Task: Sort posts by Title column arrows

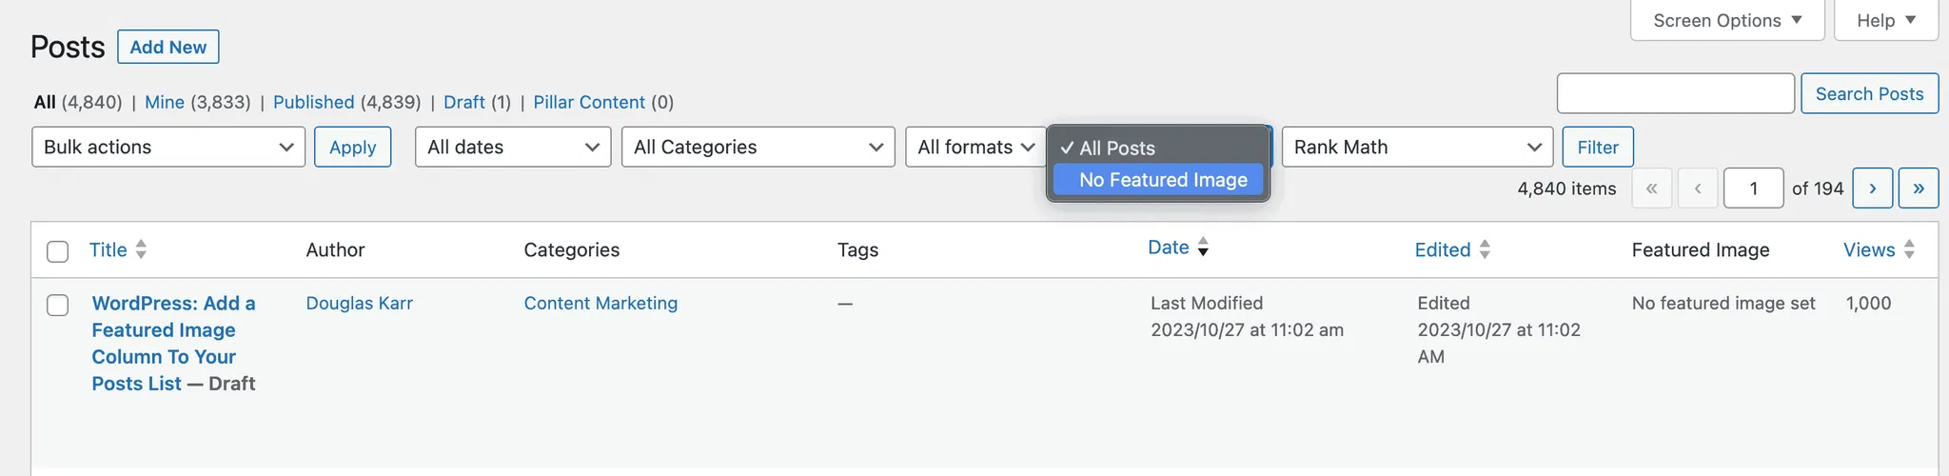Action: [x=141, y=249]
